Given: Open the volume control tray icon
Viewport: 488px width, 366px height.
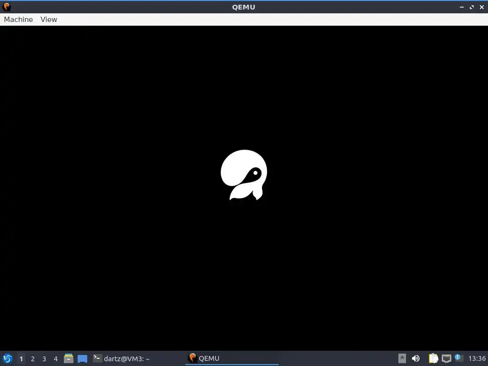Looking at the screenshot, I should coord(416,358).
